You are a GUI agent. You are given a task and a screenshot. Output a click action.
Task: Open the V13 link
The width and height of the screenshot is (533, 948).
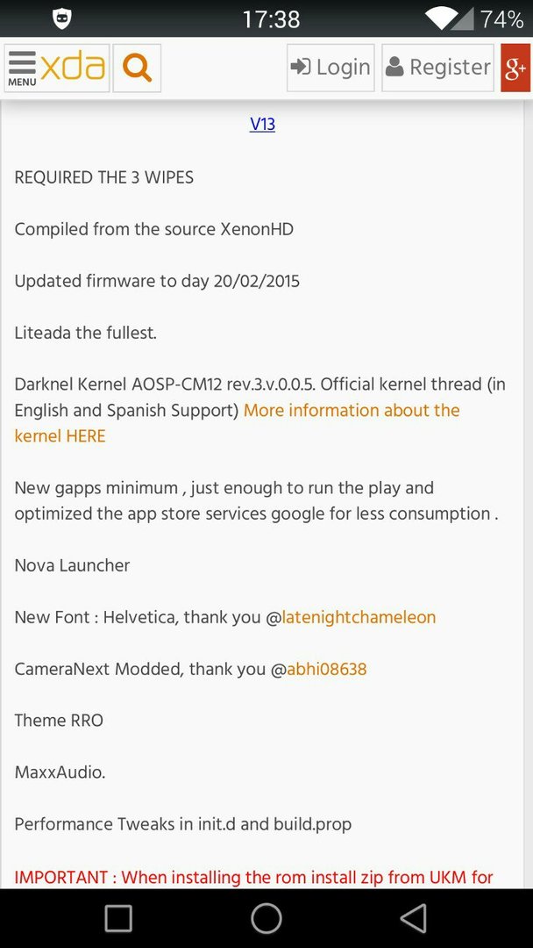click(x=263, y=125)
